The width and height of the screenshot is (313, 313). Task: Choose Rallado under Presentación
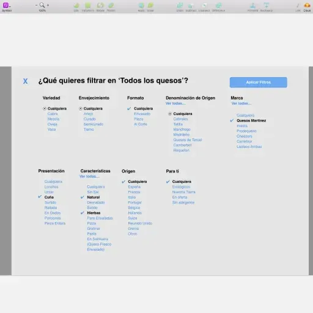pyautogui.click(x=51, y=208)
